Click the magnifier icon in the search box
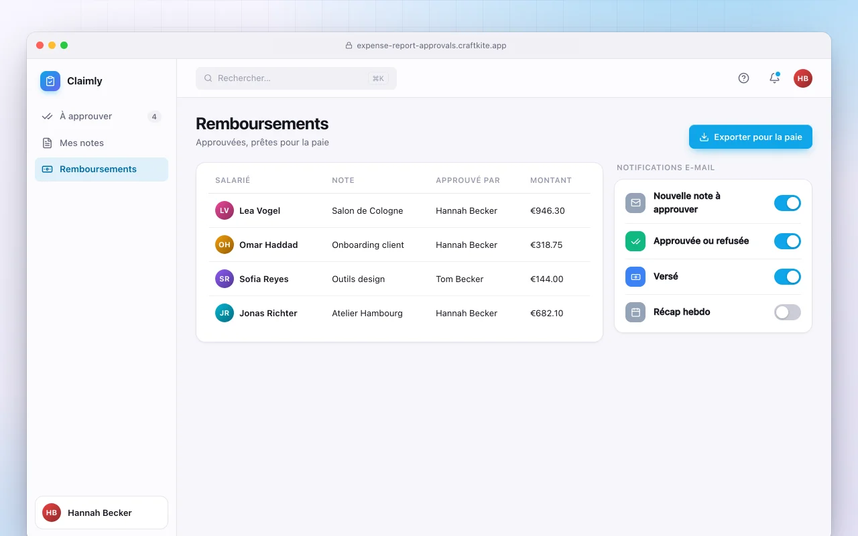The image size is (858, 536). [208, 78]
